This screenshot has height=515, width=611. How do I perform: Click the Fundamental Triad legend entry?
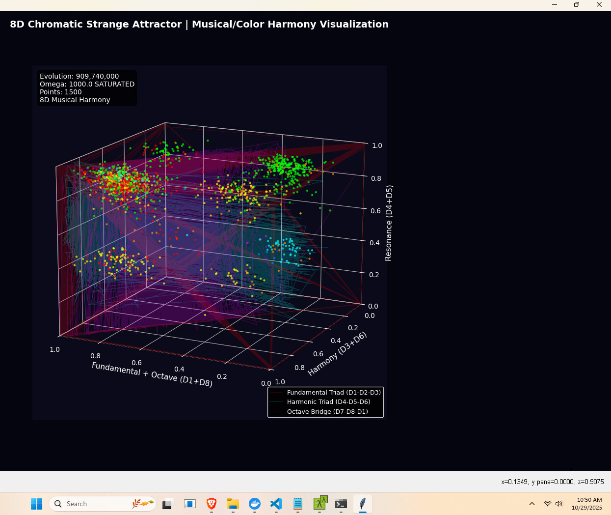[334, 392]
